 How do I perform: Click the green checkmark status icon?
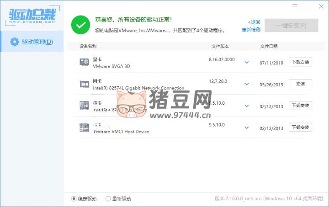[80, 25]
